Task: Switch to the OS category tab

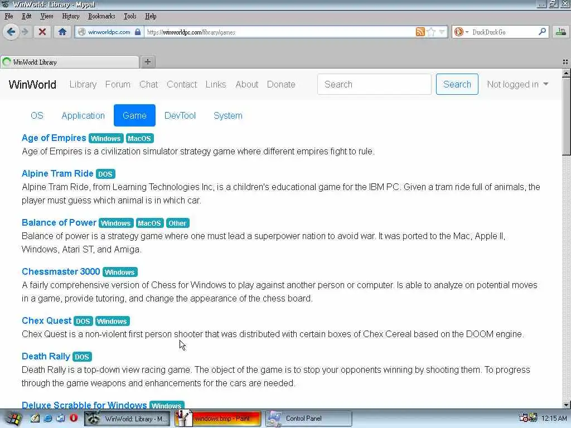Action: [37, 115]
